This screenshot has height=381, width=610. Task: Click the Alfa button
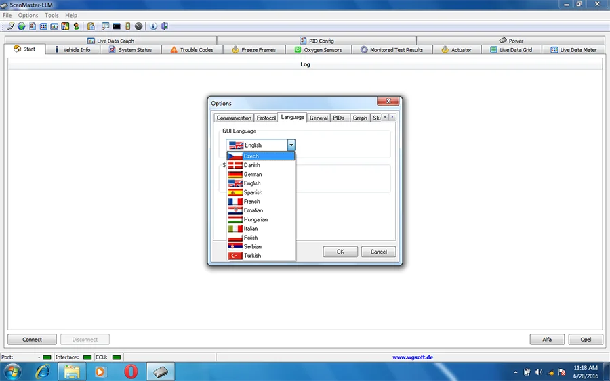[x=547, y=340]
